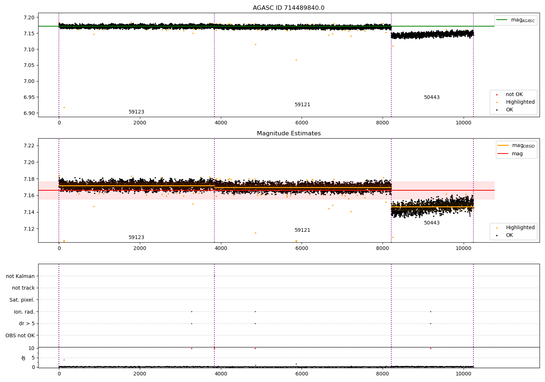Click the orange mag OBSID legend entry
Viewport: 545px width, 382px height.
[516, 146]
